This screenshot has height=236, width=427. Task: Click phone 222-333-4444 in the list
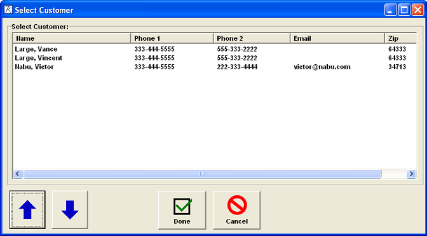tap(237, 67)
